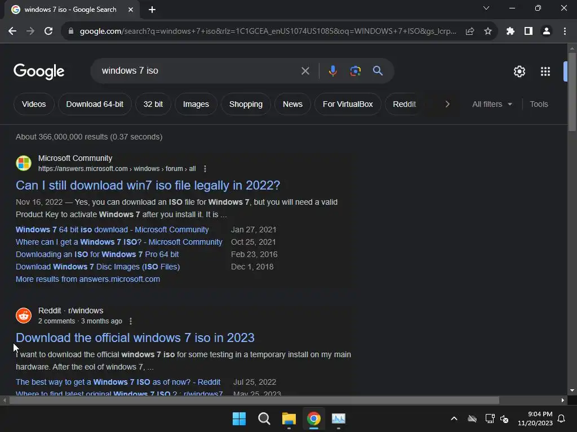577x432 pixels.
Task: Open More results from answers.microsoft.com
Action: (87, 279)
